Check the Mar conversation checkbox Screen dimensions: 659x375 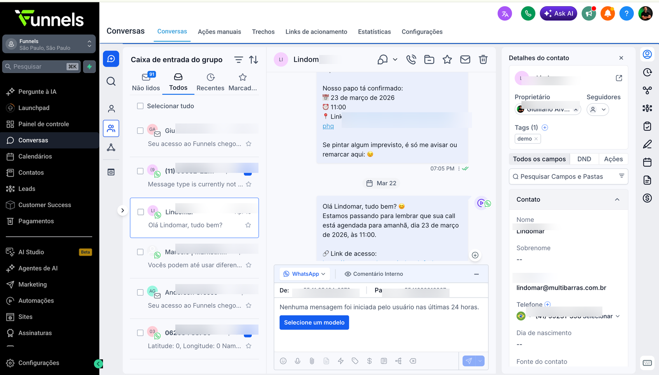(140, 252)
